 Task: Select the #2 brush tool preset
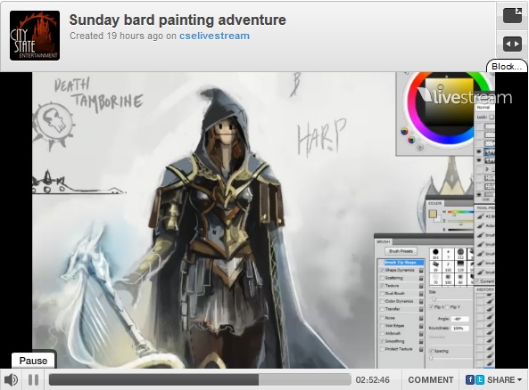coord(484,216)
